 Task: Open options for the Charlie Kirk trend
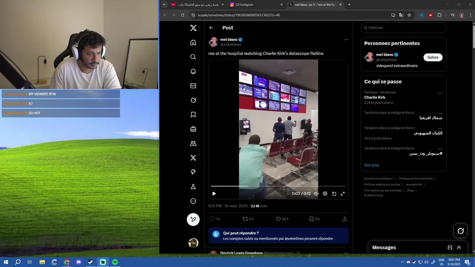click(440, 93)
